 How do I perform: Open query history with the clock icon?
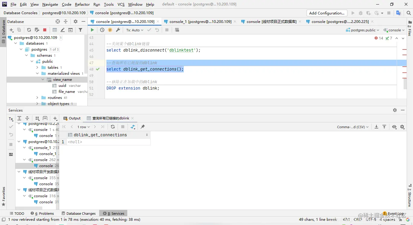102,30
